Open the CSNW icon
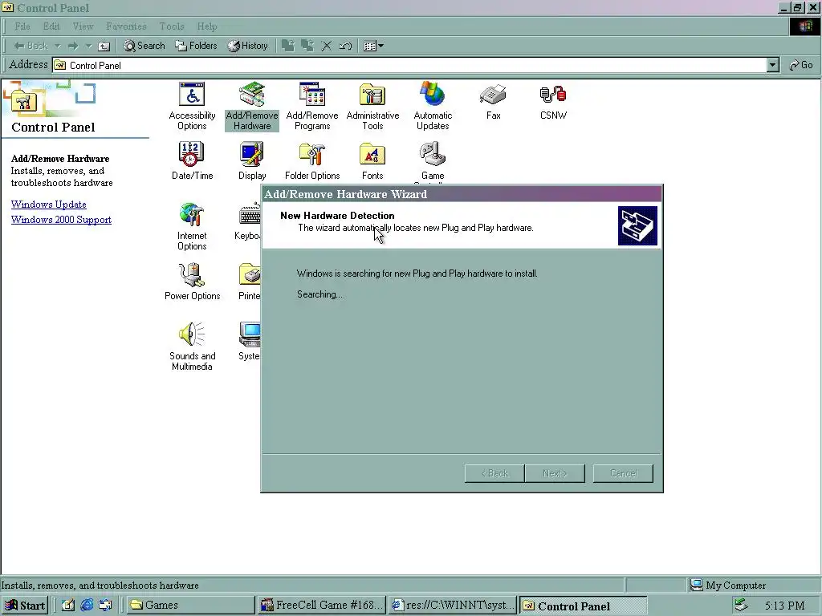Image resolution: width=822 pixels, height=616 pixels. click(x=553, y=102)
